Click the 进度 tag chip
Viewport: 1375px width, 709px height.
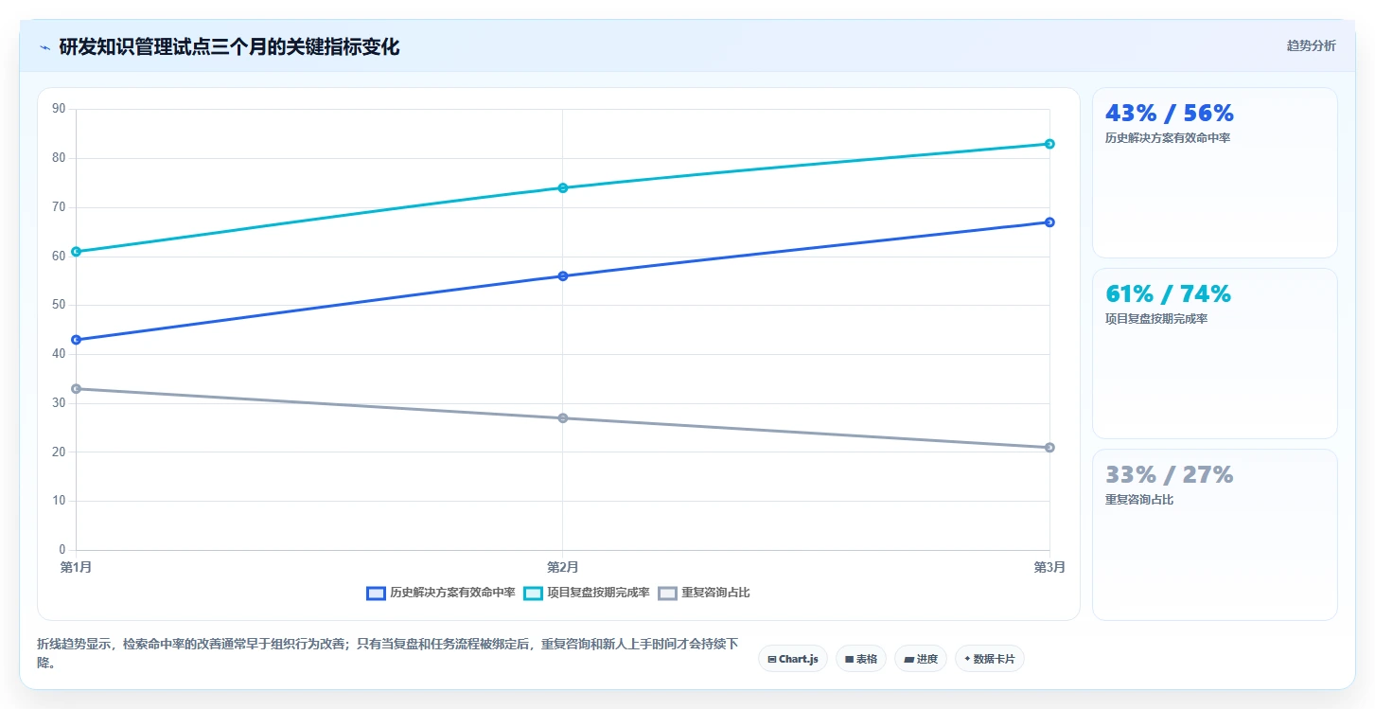click(x=921, y=659)
